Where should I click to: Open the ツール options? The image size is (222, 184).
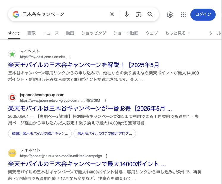point(215,33)
